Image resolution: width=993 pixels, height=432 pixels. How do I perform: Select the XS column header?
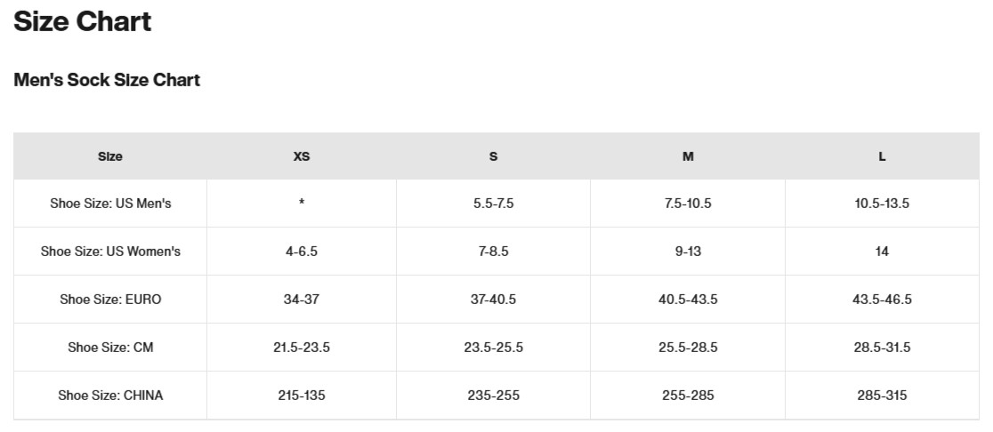tap(302, 156)
